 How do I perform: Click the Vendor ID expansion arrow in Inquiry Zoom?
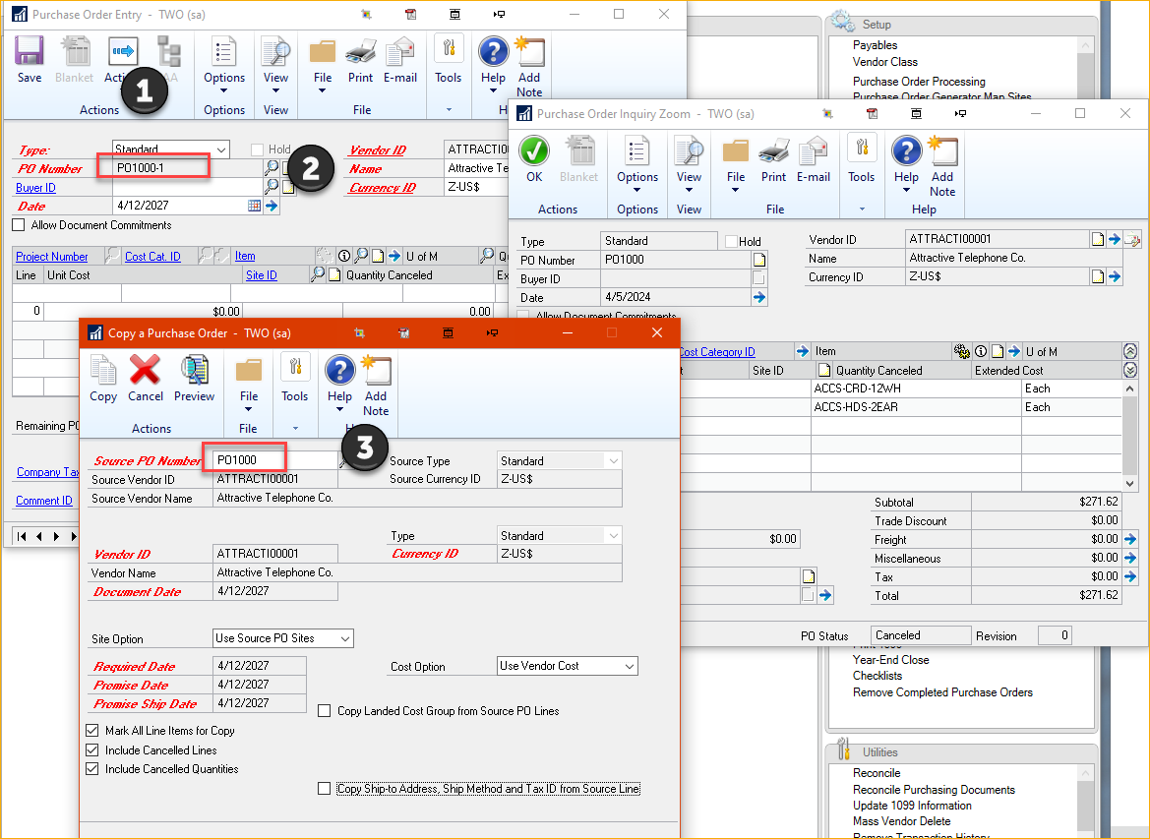[1114, 239]
